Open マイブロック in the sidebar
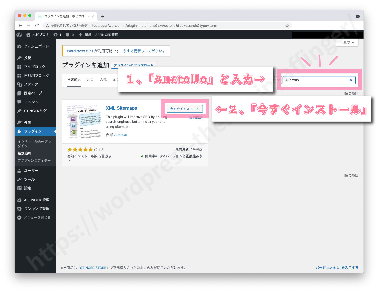The image size is (378, 292). [35, 67]
